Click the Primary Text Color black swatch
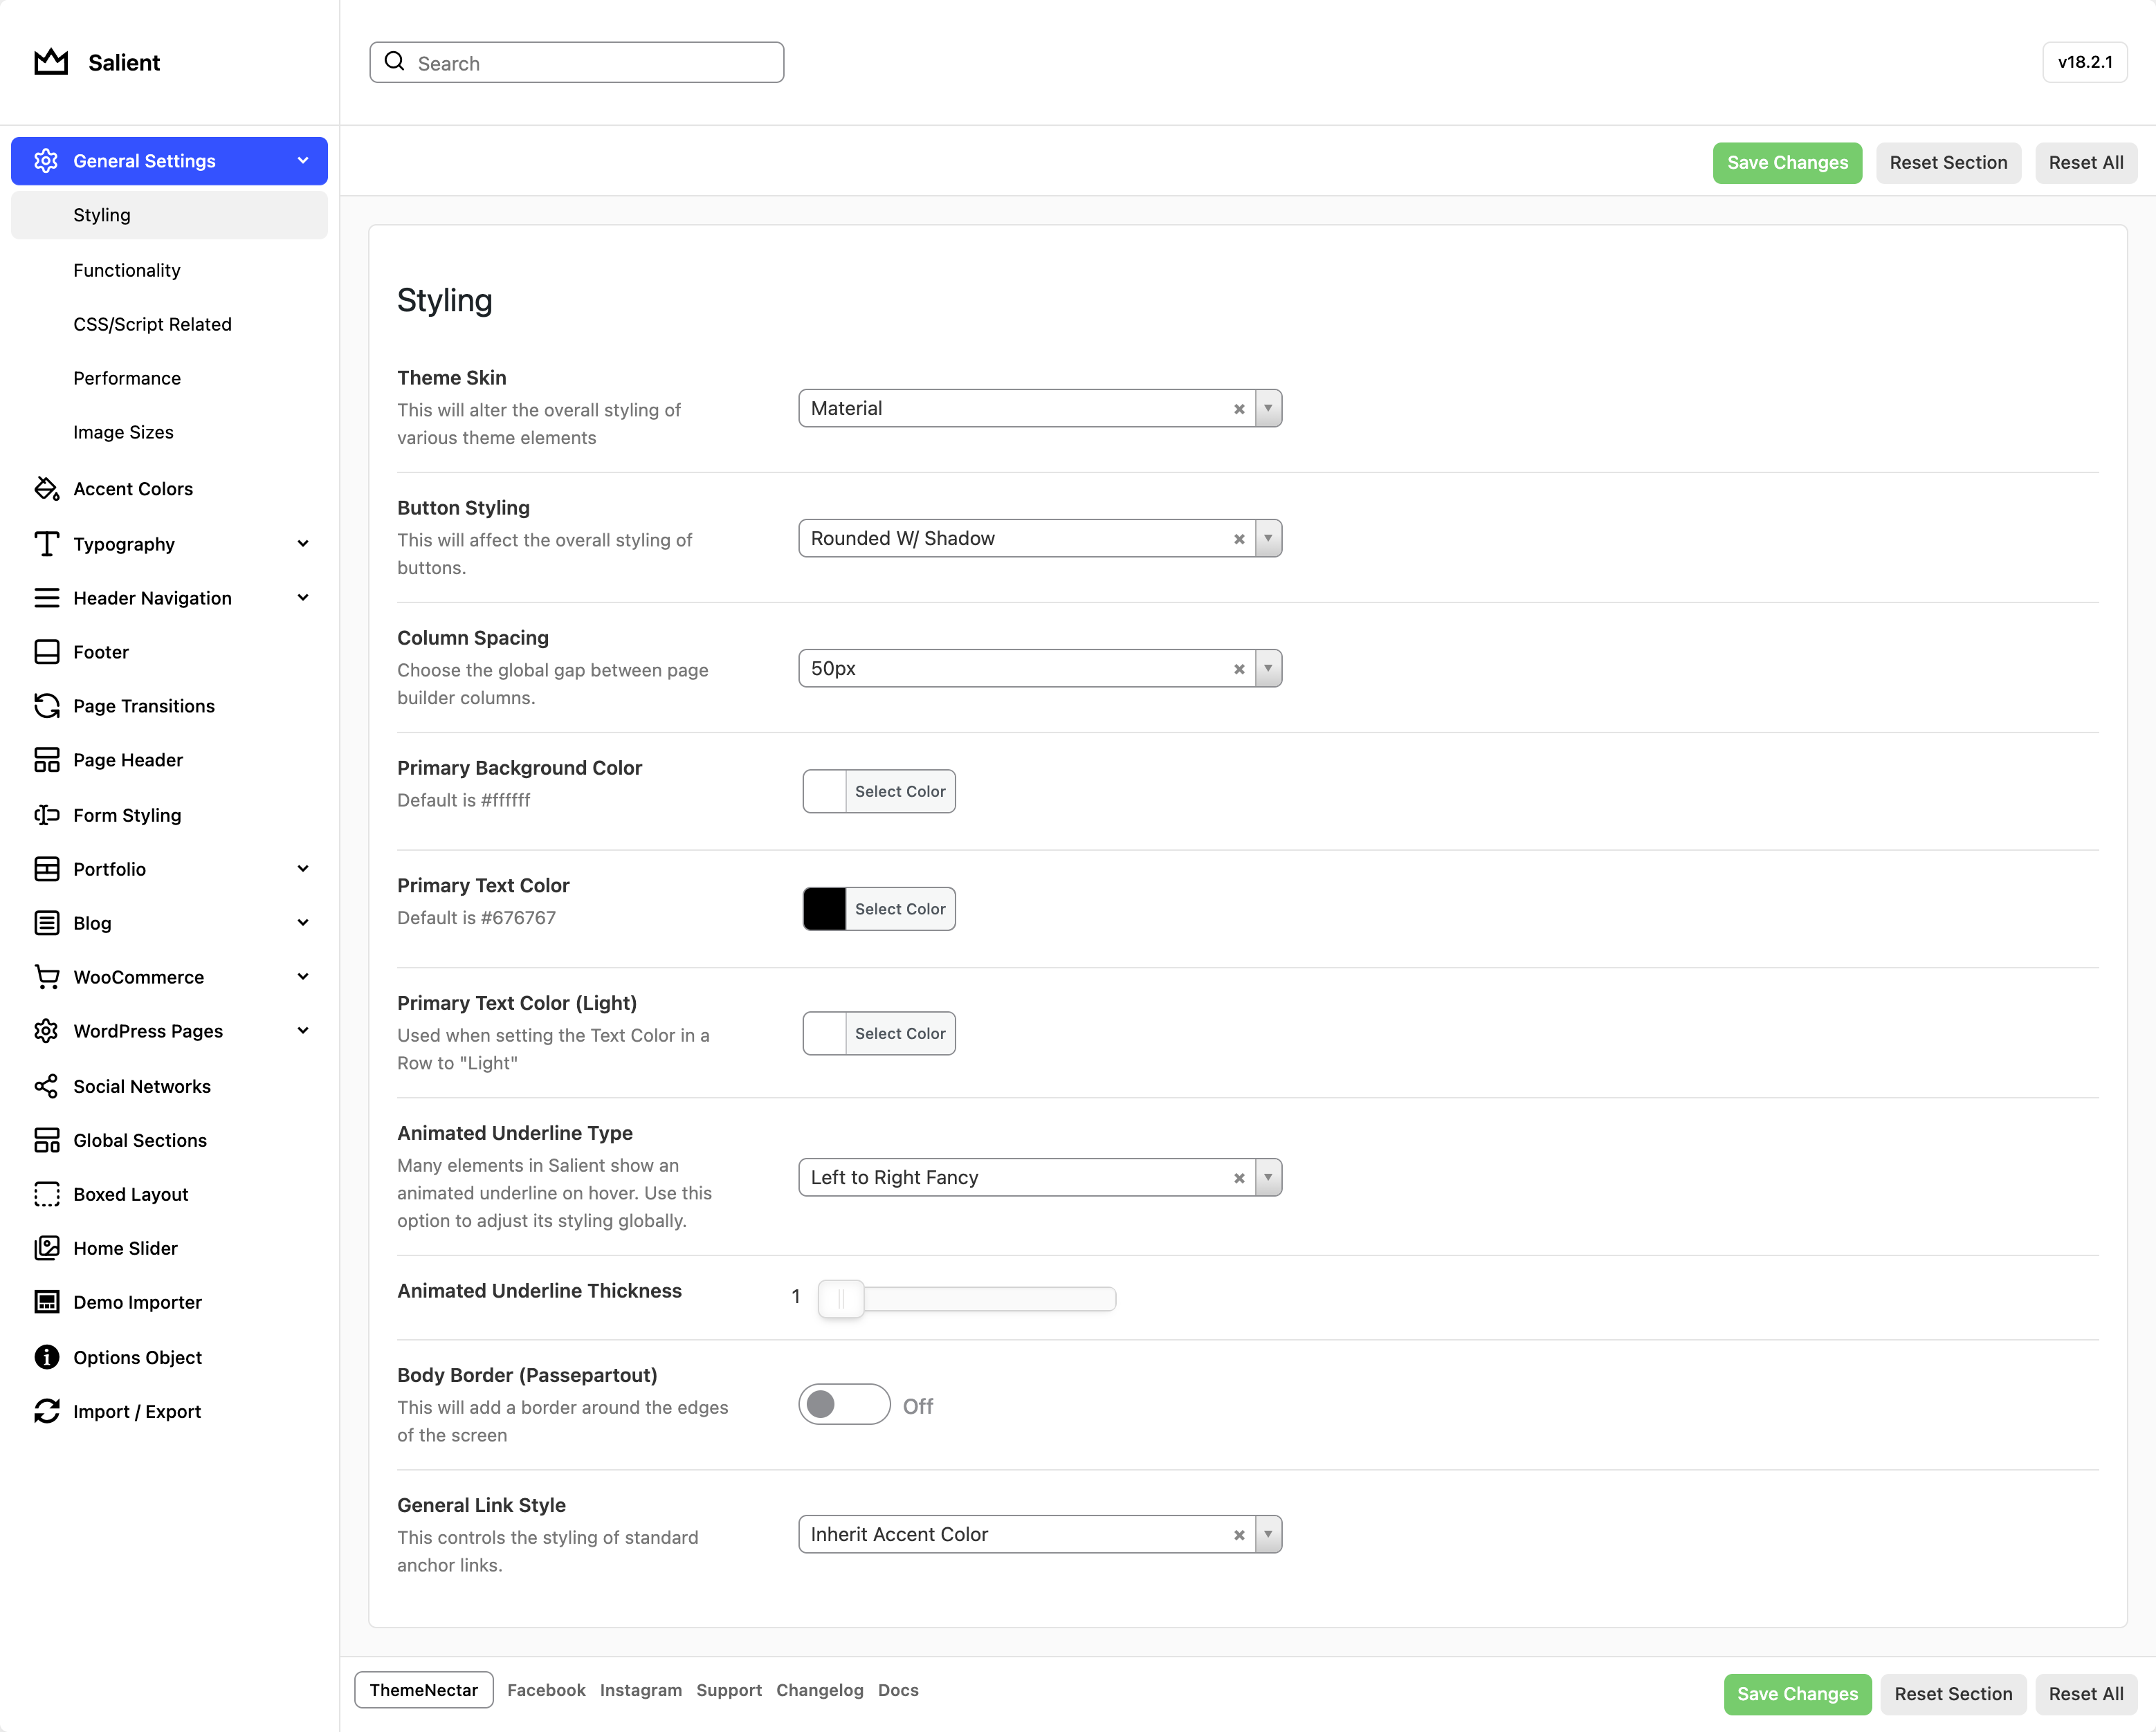 [x=825, y=908]
